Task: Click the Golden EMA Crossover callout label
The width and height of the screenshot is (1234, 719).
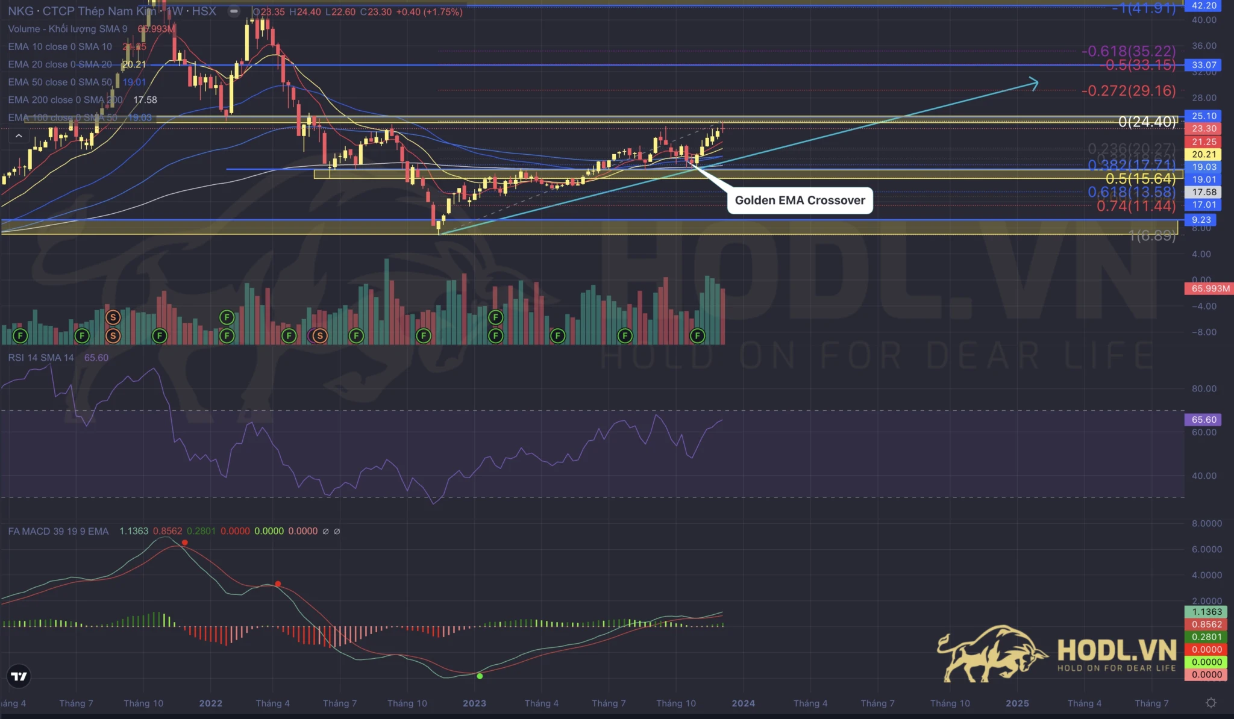Action: [x=801, y=201]
